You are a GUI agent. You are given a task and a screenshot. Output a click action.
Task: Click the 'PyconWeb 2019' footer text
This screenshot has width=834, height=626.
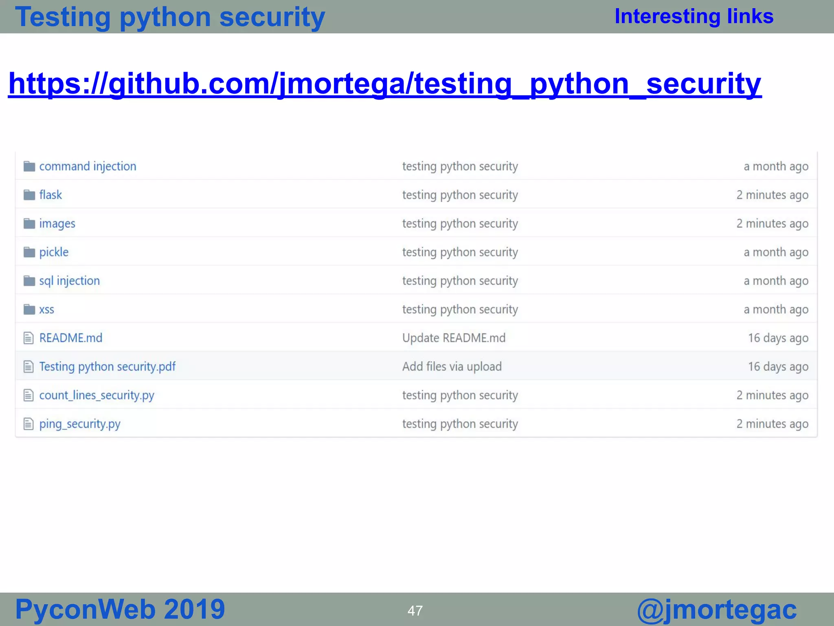(x=120, y=609)
